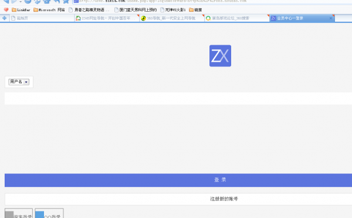Screen dimensions: 352x218
Task: Click the blue ZX logo
Action: pyautogui.click(x=220, y=56)
